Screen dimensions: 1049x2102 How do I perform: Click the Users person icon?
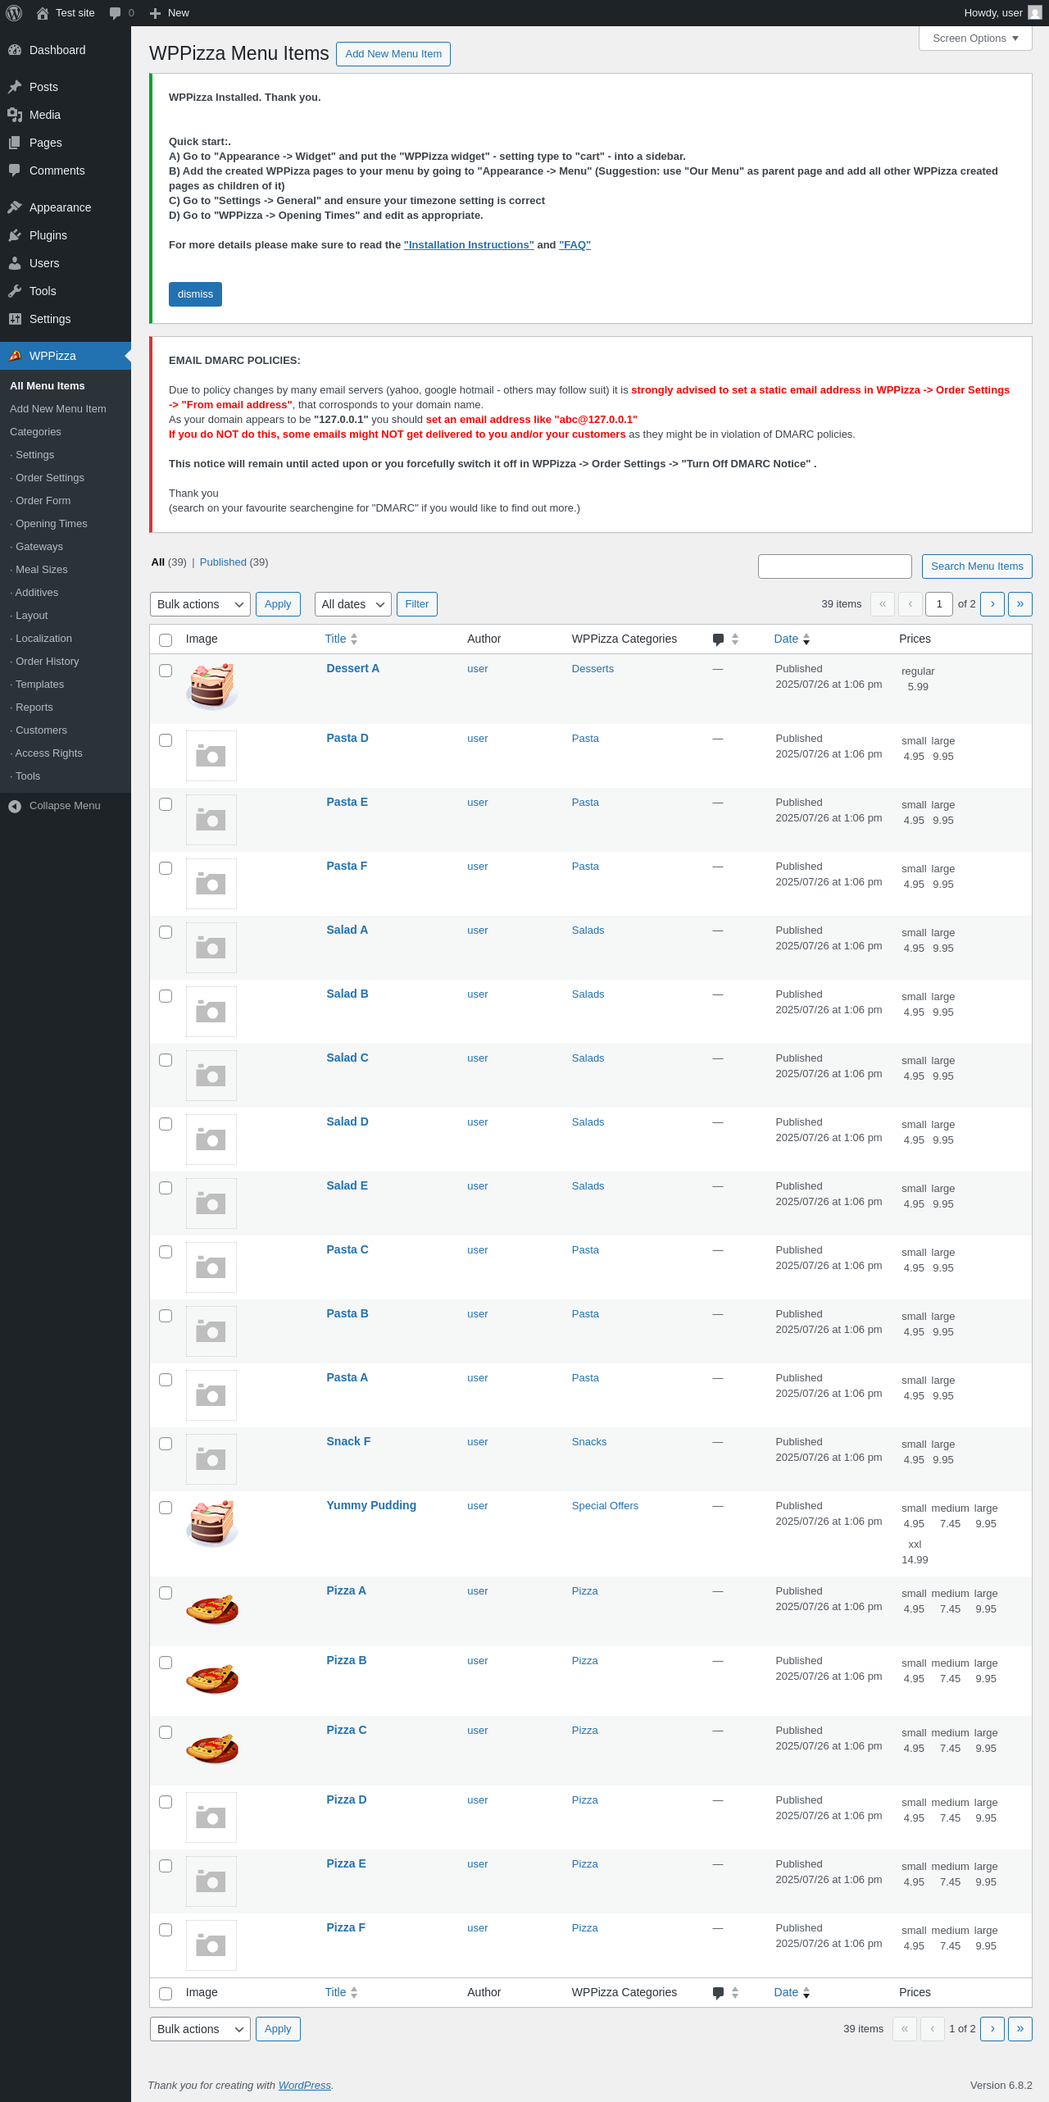click(x=15, y=263)
